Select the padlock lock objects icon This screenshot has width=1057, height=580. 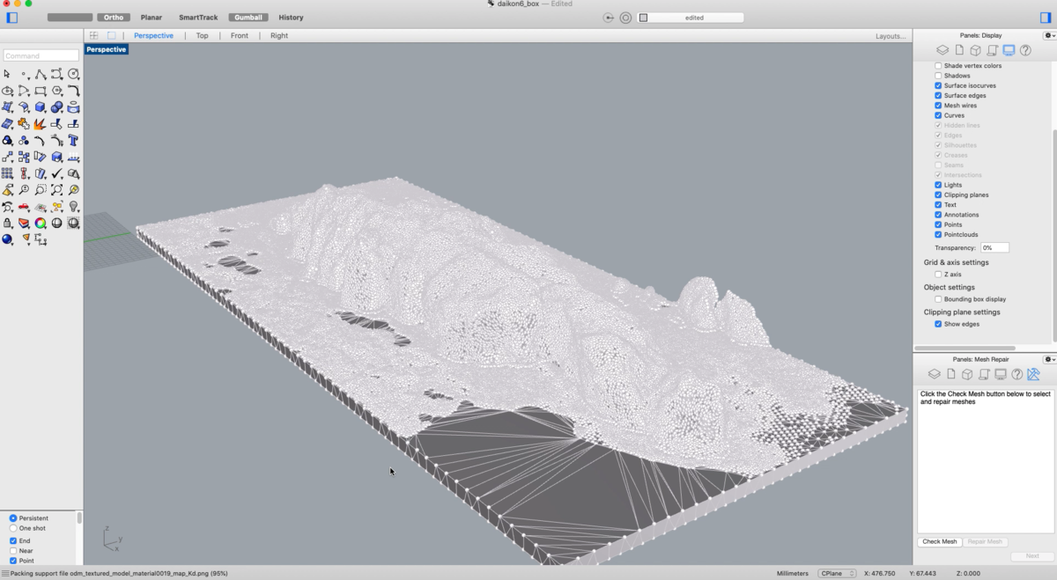pyautogui.click(x=8, y=224)
